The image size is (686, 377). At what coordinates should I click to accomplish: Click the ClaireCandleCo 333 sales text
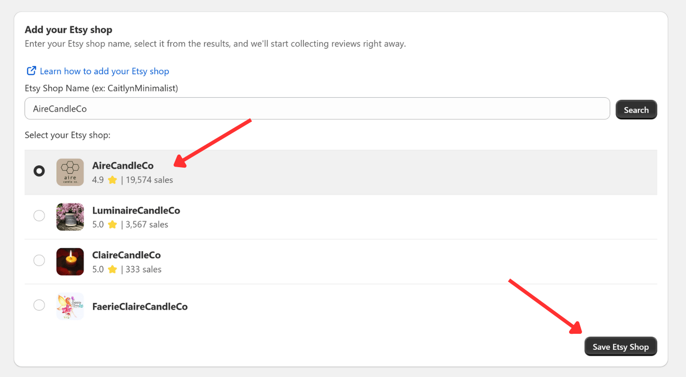coord(143,269)
